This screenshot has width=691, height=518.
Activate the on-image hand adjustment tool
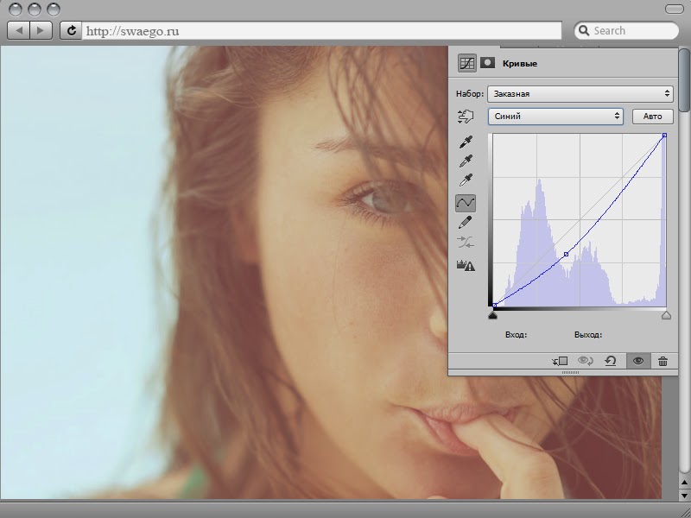click(466, 117)
